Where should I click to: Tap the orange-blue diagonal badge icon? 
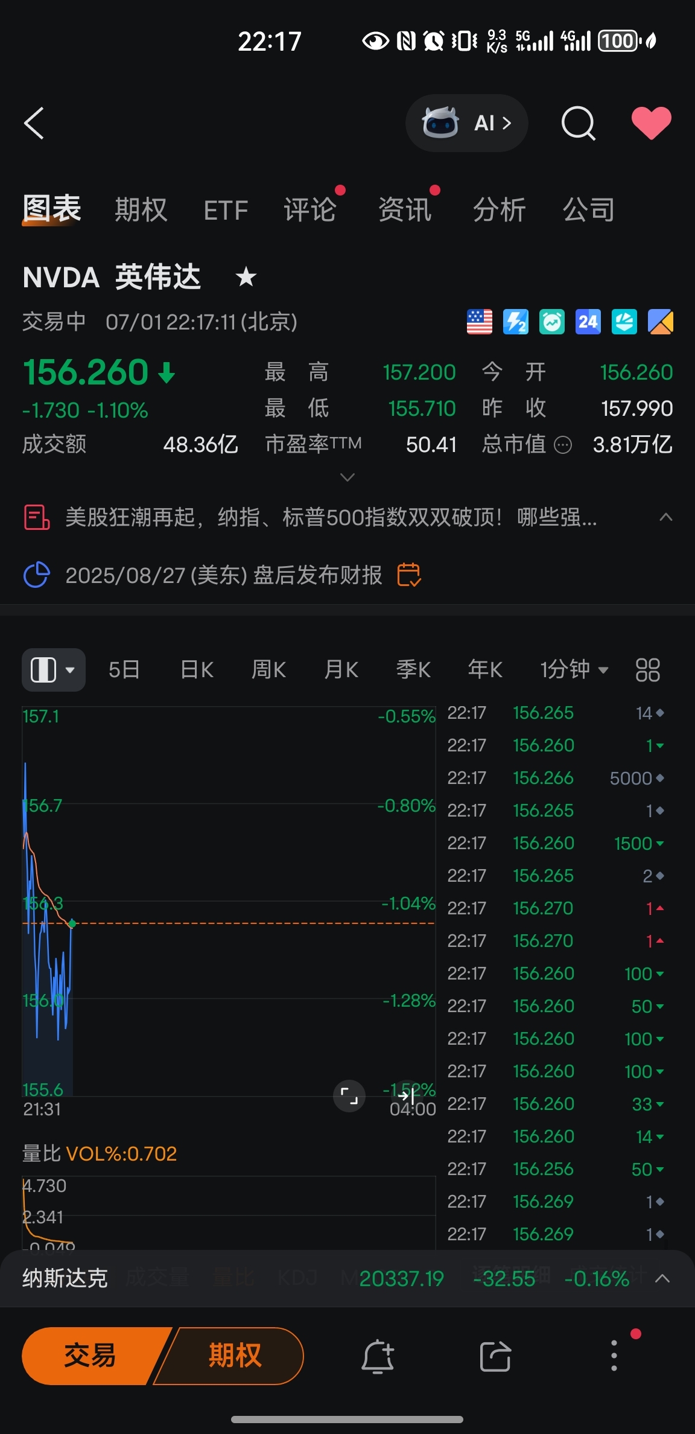tap(661, 322)
